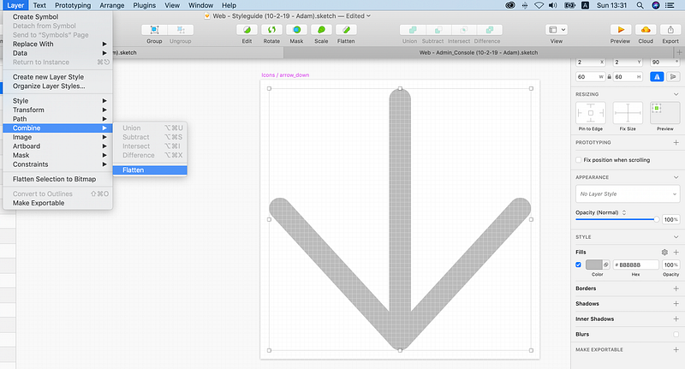Collapse the Appearance section

(676, 177)
